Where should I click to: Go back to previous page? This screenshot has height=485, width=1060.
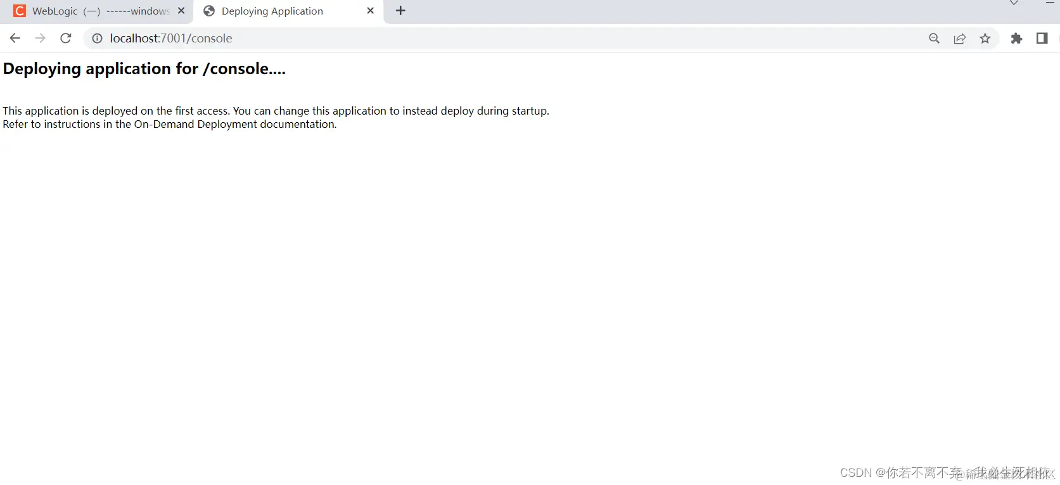pyautogui.click(x=15, y=39)
